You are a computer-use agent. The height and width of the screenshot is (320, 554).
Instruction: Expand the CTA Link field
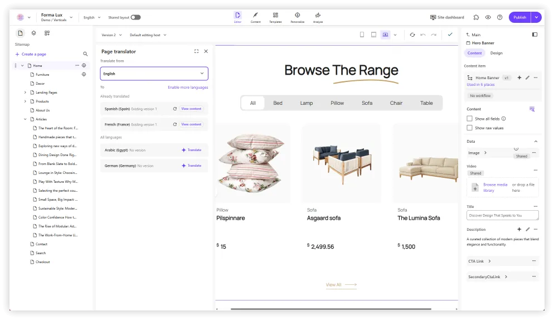click(489, 261)
